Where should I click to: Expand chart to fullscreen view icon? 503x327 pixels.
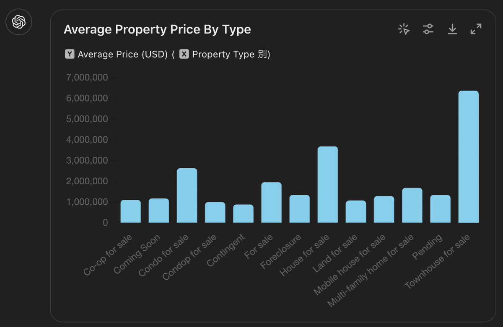coord(476,29)
